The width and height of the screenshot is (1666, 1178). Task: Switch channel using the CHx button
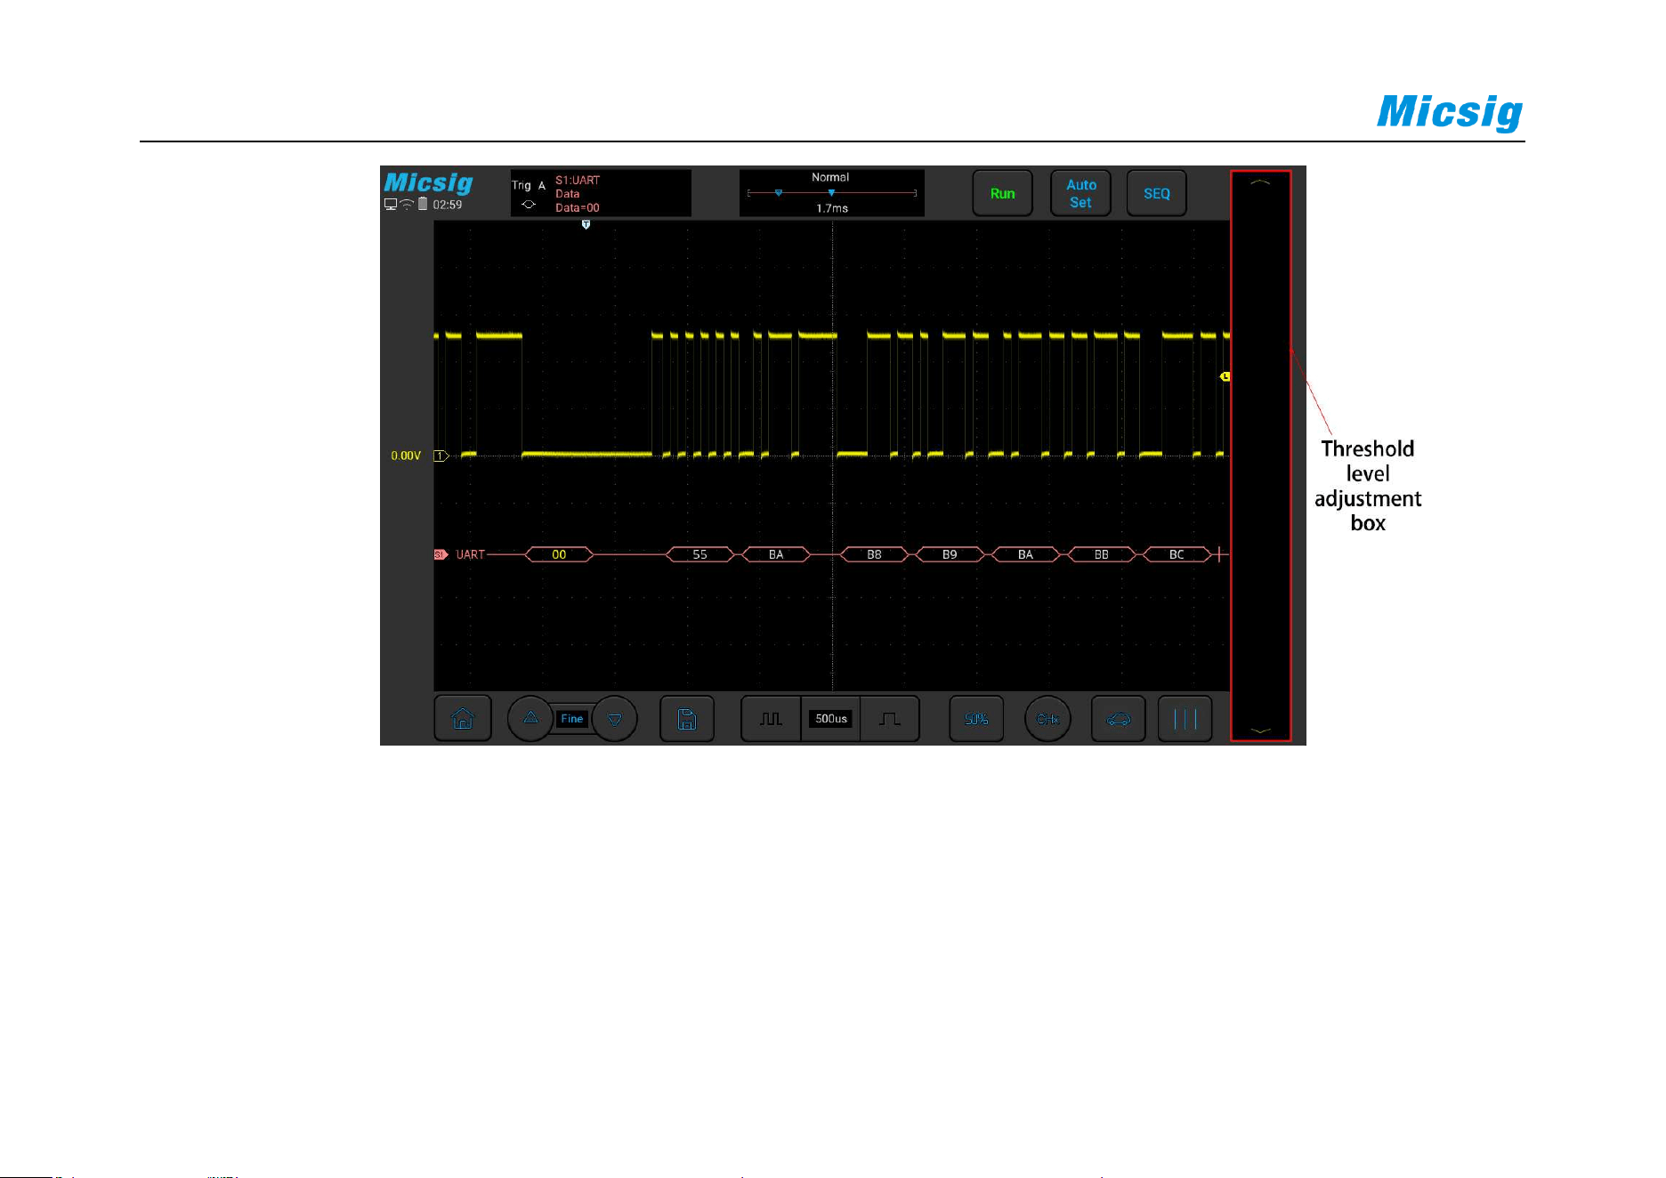pos(1047,719)
